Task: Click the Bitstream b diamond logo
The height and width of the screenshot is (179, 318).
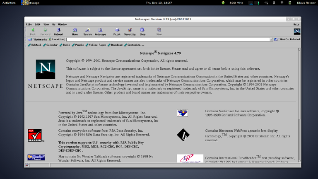Action: click(183, 135)
